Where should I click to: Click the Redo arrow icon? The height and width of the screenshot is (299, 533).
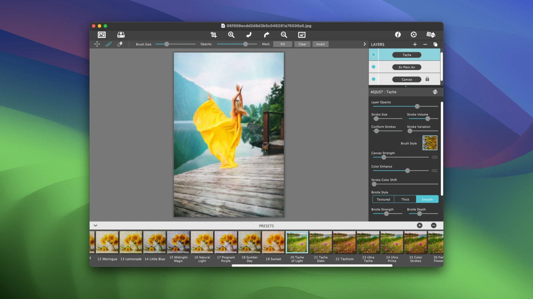266,35
